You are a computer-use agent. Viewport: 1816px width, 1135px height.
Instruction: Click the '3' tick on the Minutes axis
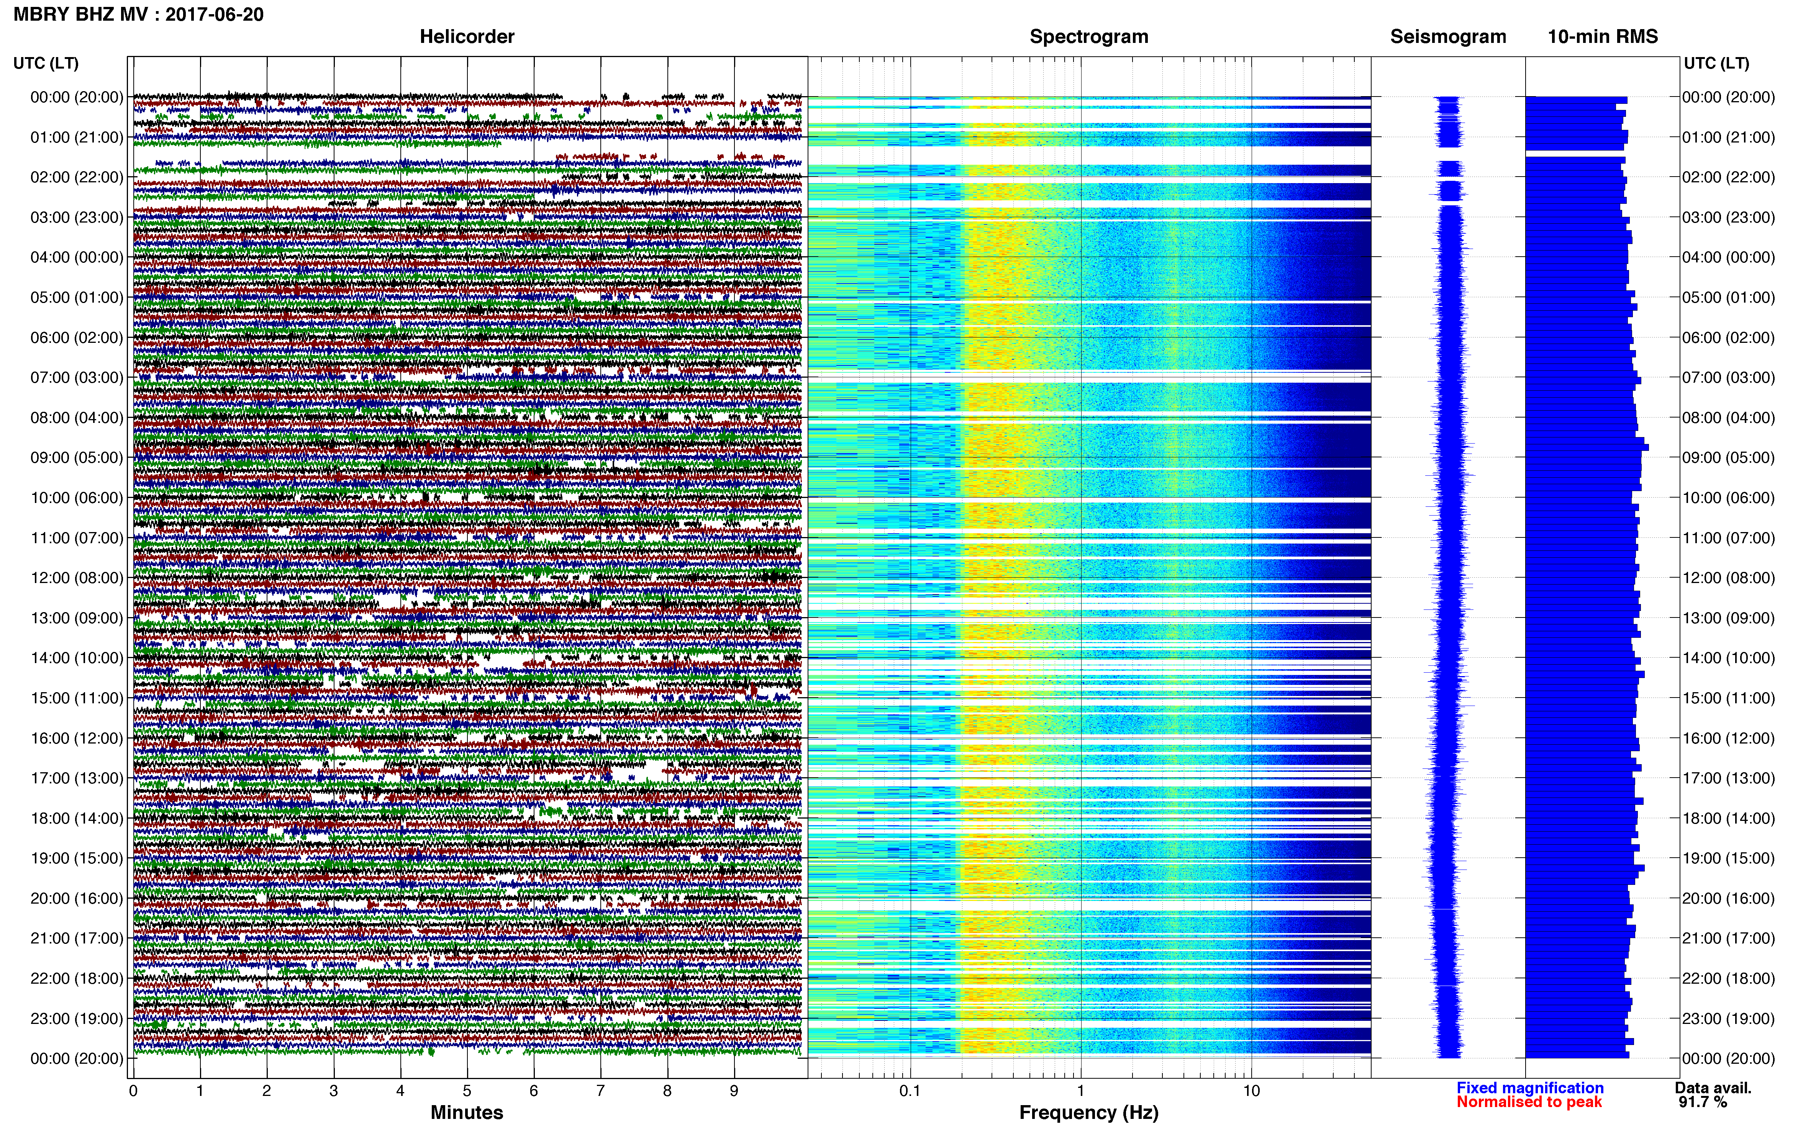[x=333, y=1091]
